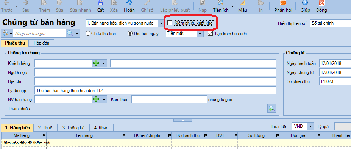
Task: Click the Thêm toolbar button
Action: pos(44,6)
